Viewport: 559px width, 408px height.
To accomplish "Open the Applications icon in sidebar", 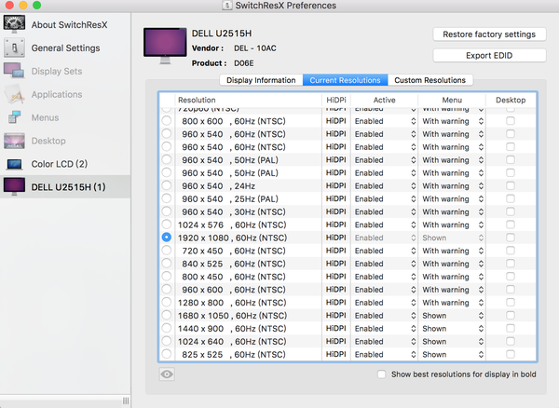I will click(x=14, y=94).
